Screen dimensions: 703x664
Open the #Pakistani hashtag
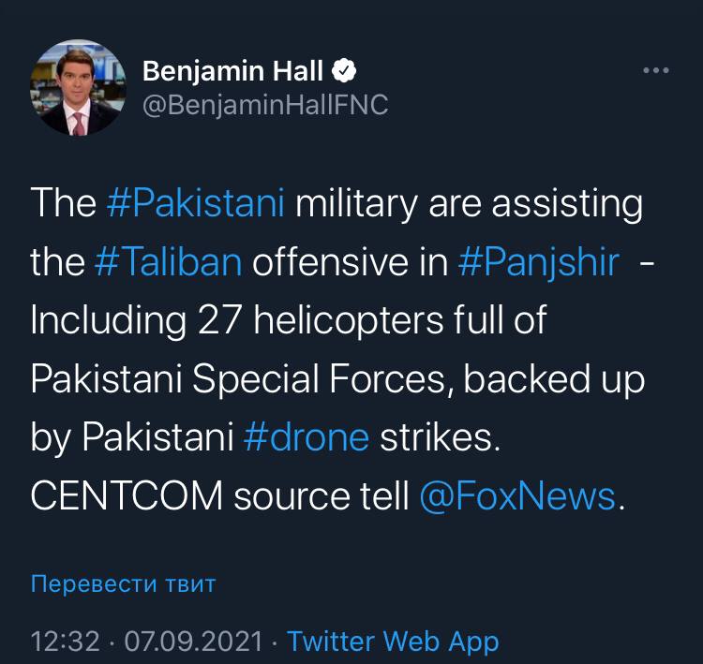(x=196, y=205)
